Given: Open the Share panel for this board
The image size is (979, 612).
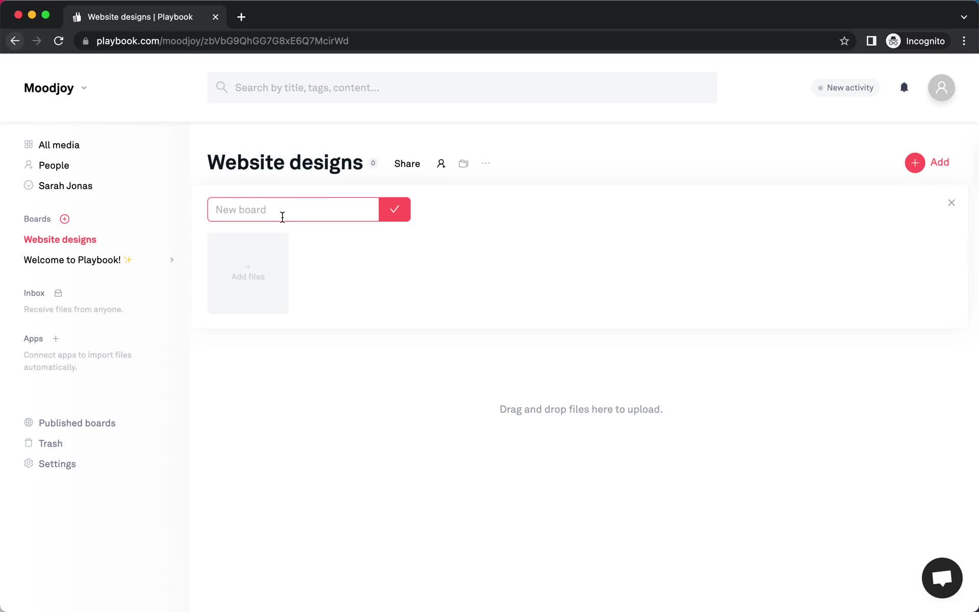Looking at the screenshot, I should coord(407,163).
